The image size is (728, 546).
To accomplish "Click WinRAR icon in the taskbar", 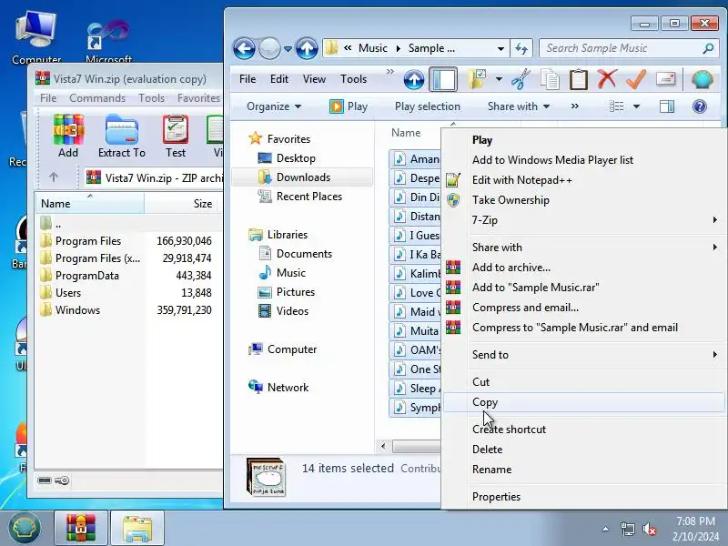I will tap(81, 528).
